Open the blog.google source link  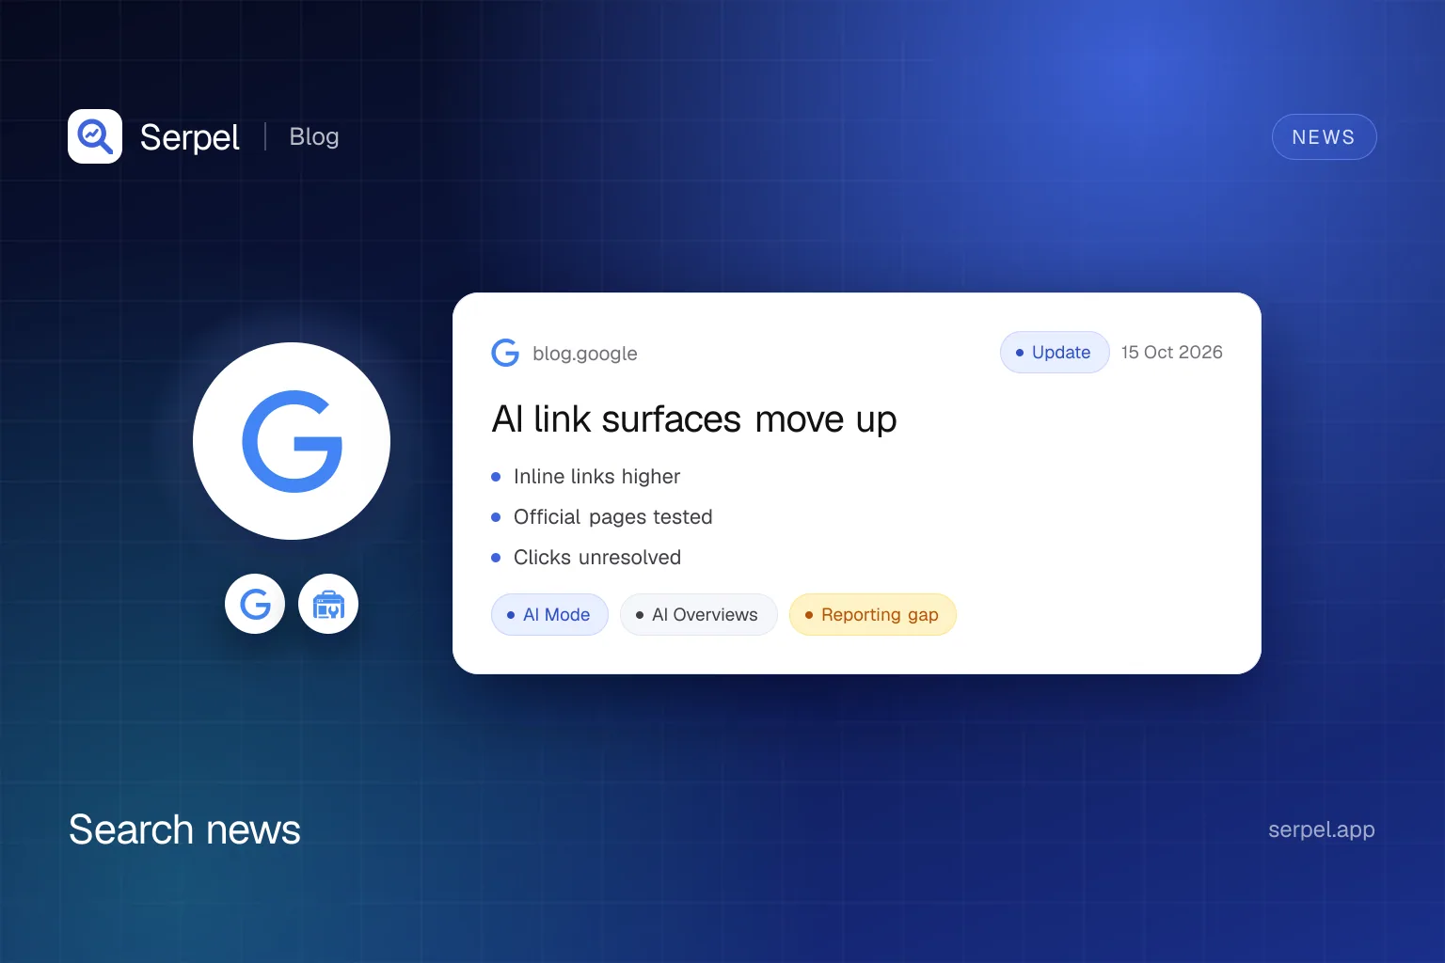(585, 354)
